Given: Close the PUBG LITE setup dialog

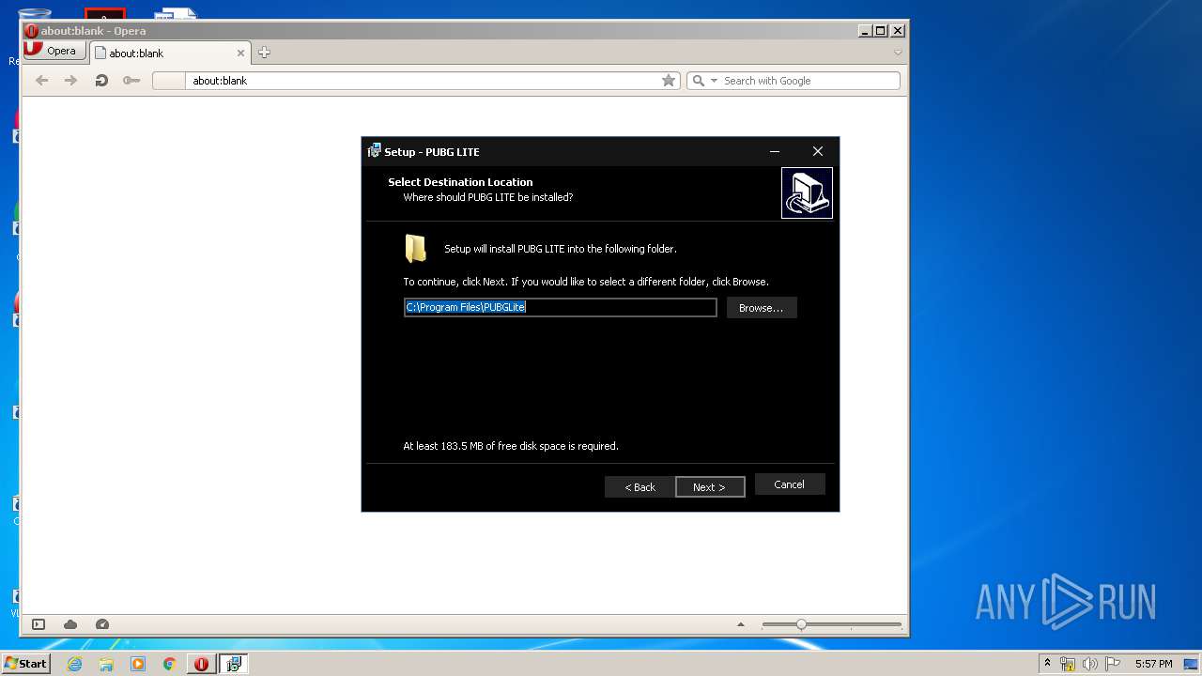Looking at the screenshot, I should [x=817, y=151].
